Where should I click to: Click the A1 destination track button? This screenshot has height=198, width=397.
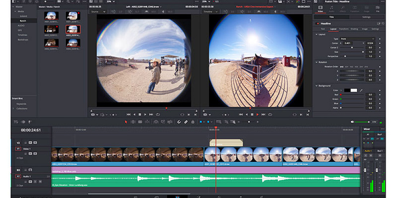tap(18, 177)
